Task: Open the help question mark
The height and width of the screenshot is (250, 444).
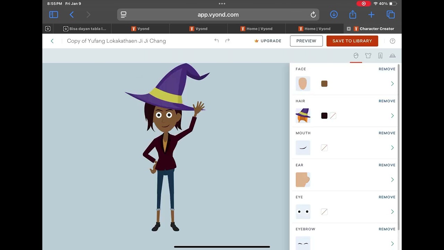Action: click(392, 41)
